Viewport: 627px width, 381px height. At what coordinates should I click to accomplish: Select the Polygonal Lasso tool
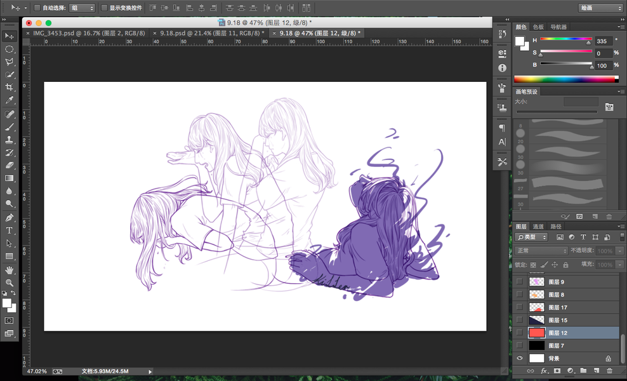tap(9, 62)
